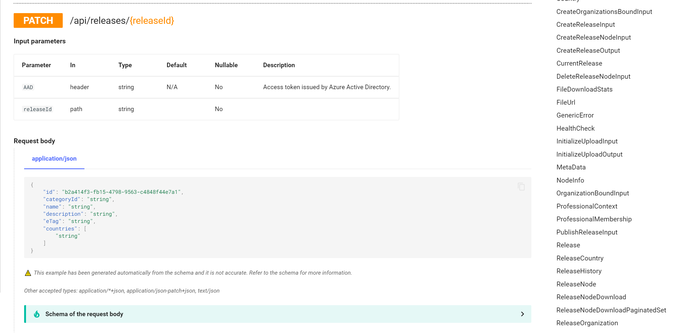Select MetaData from the schema list
The image size is (678, 333).
pyautogui.click(x=571, y=167)
